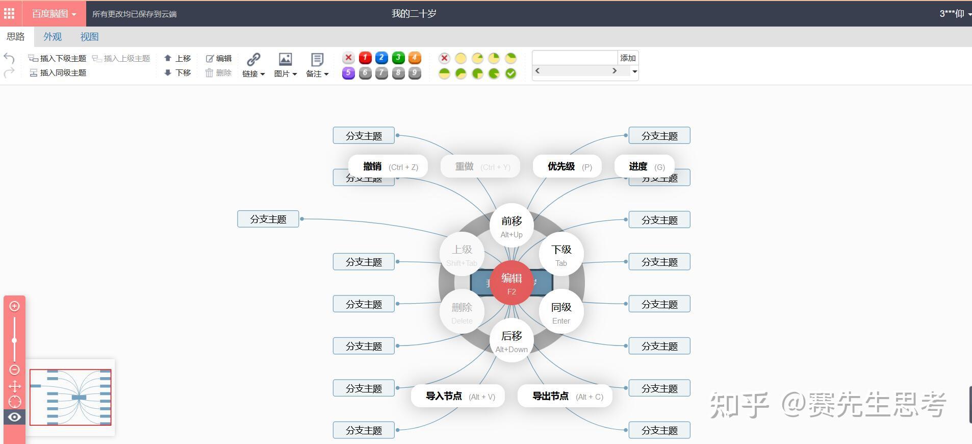Set progress to completed green checkmark

pyautogui.click(x=510, y=73)
